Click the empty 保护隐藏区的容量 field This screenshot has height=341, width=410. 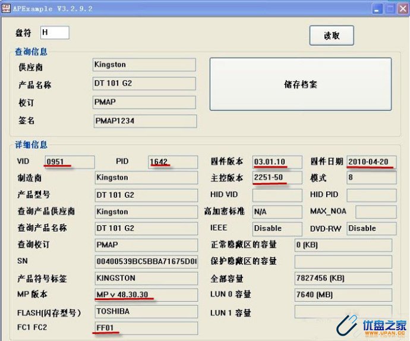pyautogui.click(x=343, y=262)
